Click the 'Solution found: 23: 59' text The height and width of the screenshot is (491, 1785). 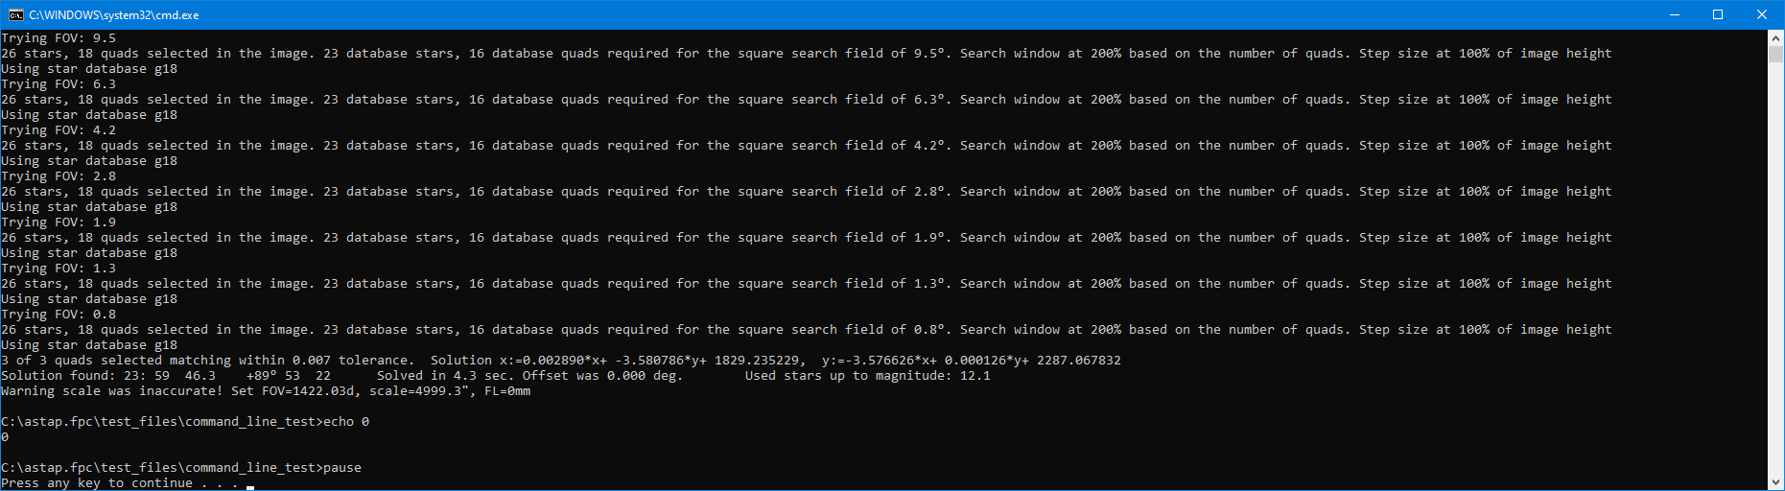click(x=85, y=376)
